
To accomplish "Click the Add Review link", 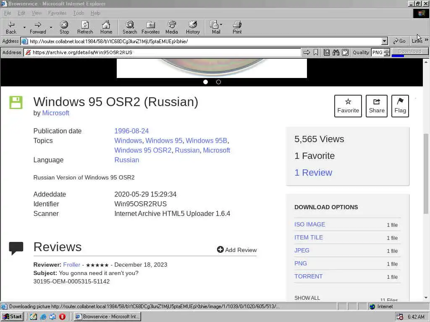I will click(x=237, y=250).
